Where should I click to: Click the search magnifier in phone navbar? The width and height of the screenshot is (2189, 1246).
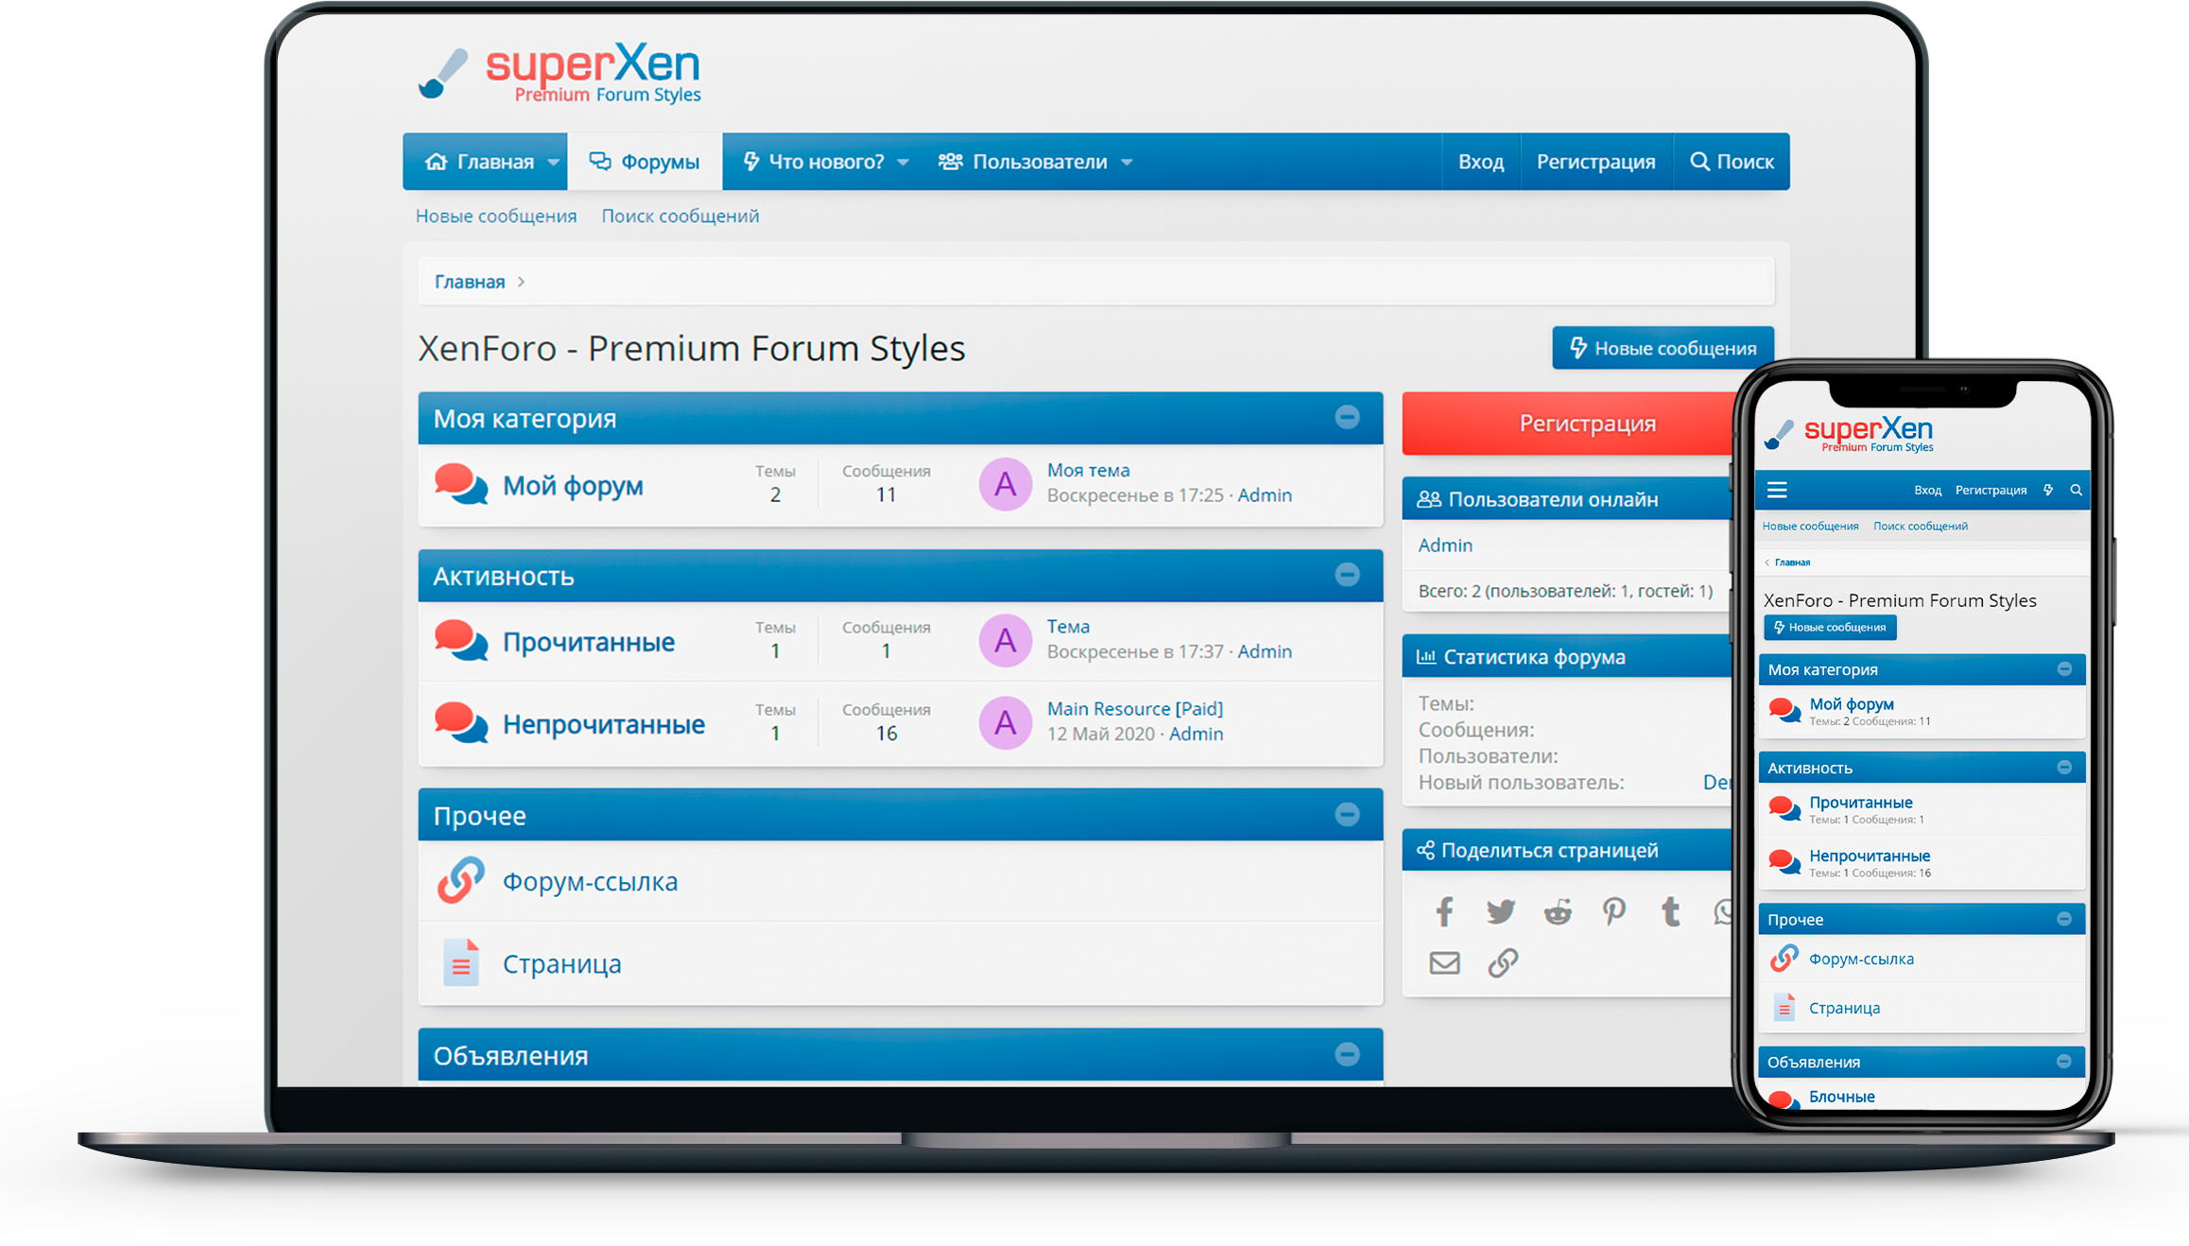pos(2077,490)
